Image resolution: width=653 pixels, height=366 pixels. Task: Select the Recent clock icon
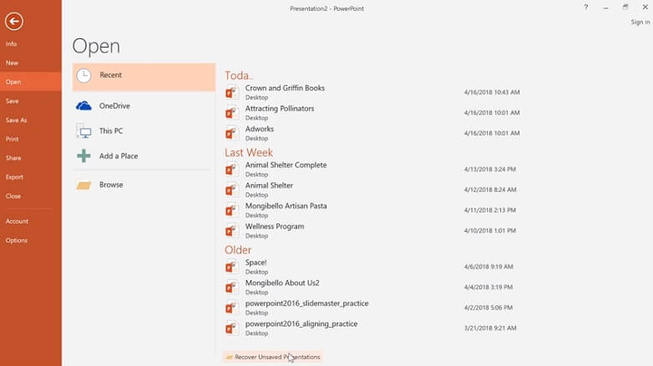(84, 75)
